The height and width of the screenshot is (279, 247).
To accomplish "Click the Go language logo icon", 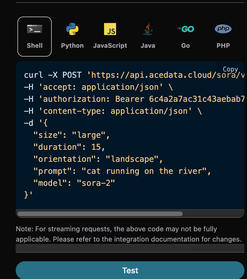I will tap(186, 29).
